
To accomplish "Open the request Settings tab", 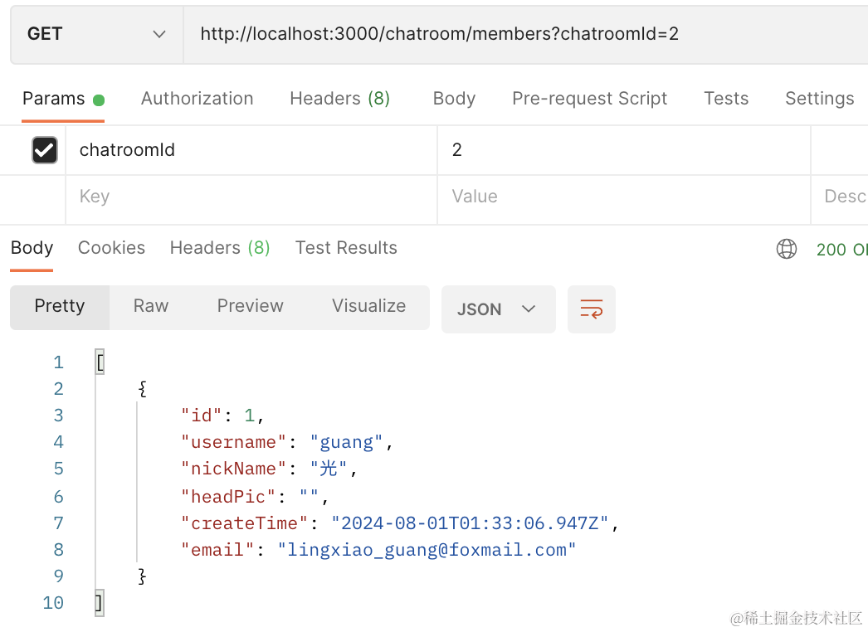I will tap(819, 99).
